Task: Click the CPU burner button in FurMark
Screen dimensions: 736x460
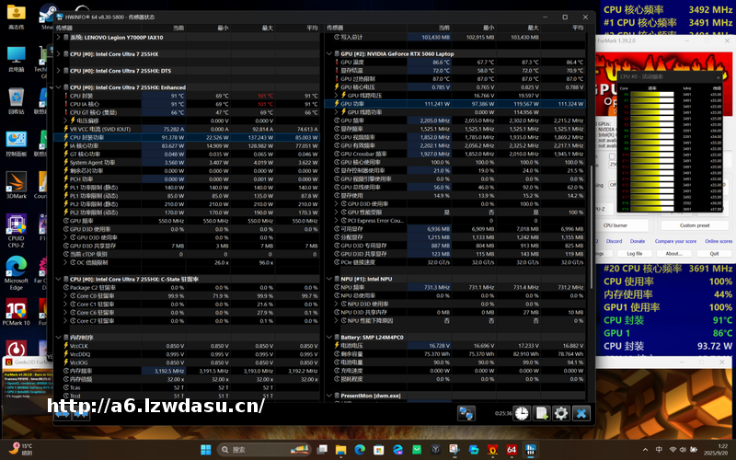Action: [x=615, y=225]
